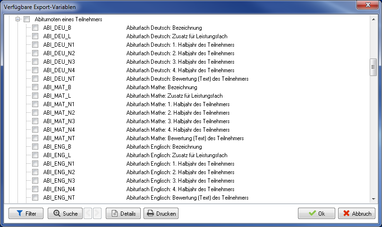Check the ABI_DEU_NT checkbox
The height and width of the screenshot is (227, 382).
35,78
